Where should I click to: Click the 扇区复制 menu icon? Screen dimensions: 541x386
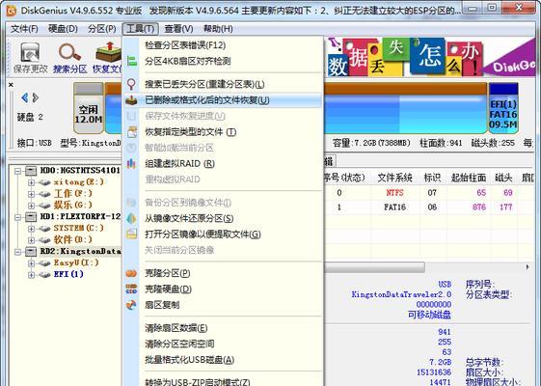(x=131, y=305)
